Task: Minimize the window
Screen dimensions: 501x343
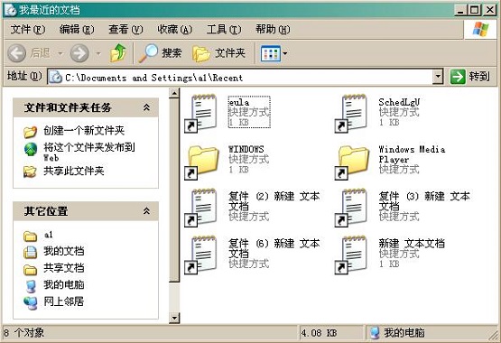Action: [x=460, y=10]
